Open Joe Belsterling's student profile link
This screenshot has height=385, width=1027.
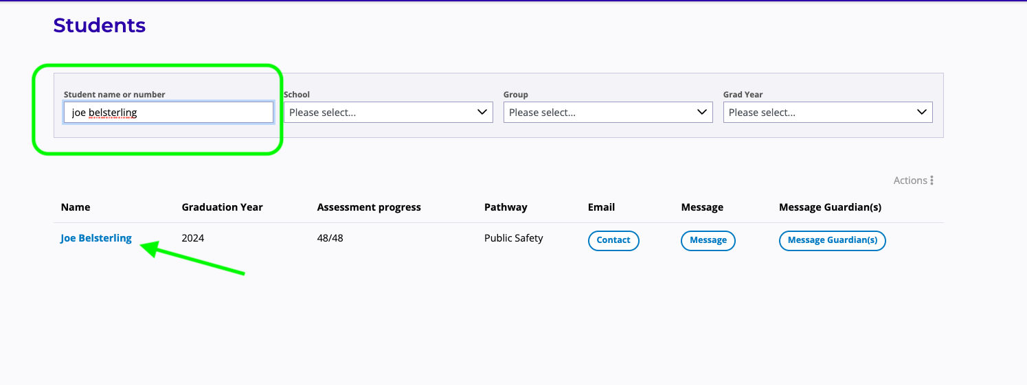96,238
